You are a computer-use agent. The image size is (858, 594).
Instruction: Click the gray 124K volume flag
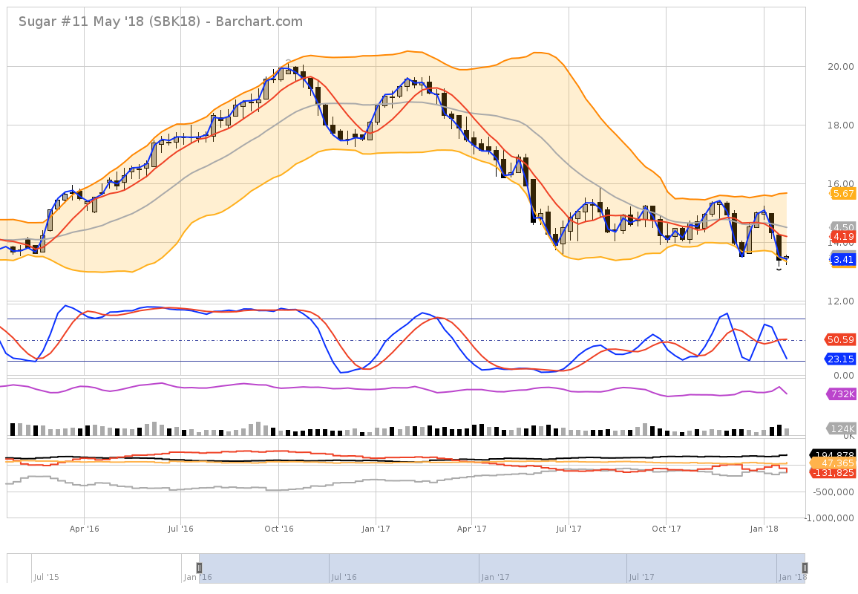(841, 428)
